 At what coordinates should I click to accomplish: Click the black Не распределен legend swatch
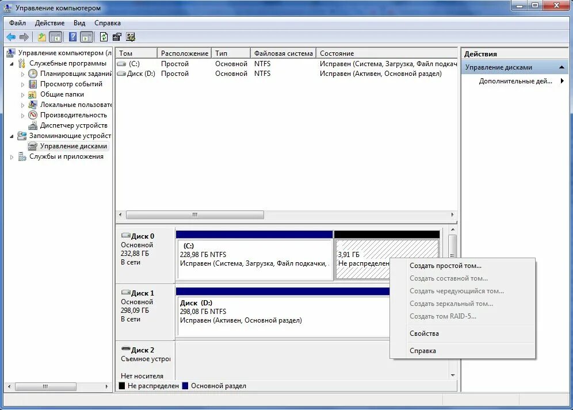(122, 385)
